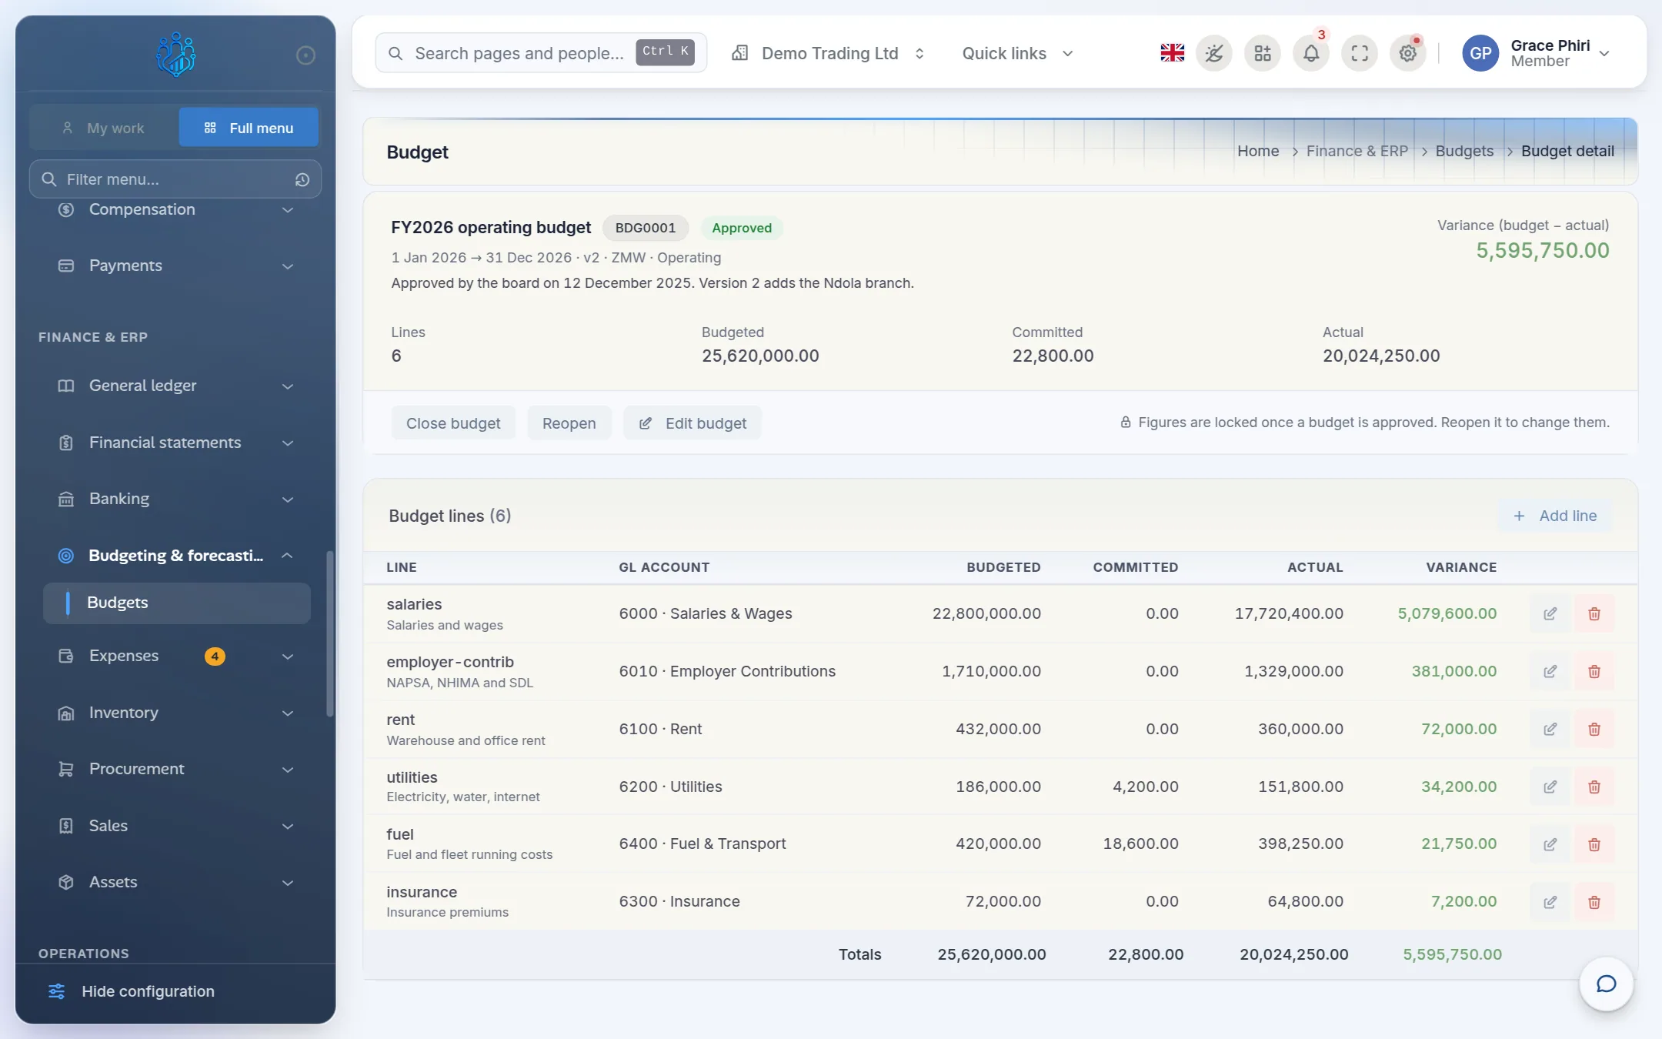Edit the fuel budget line

tap(1550, 844)
